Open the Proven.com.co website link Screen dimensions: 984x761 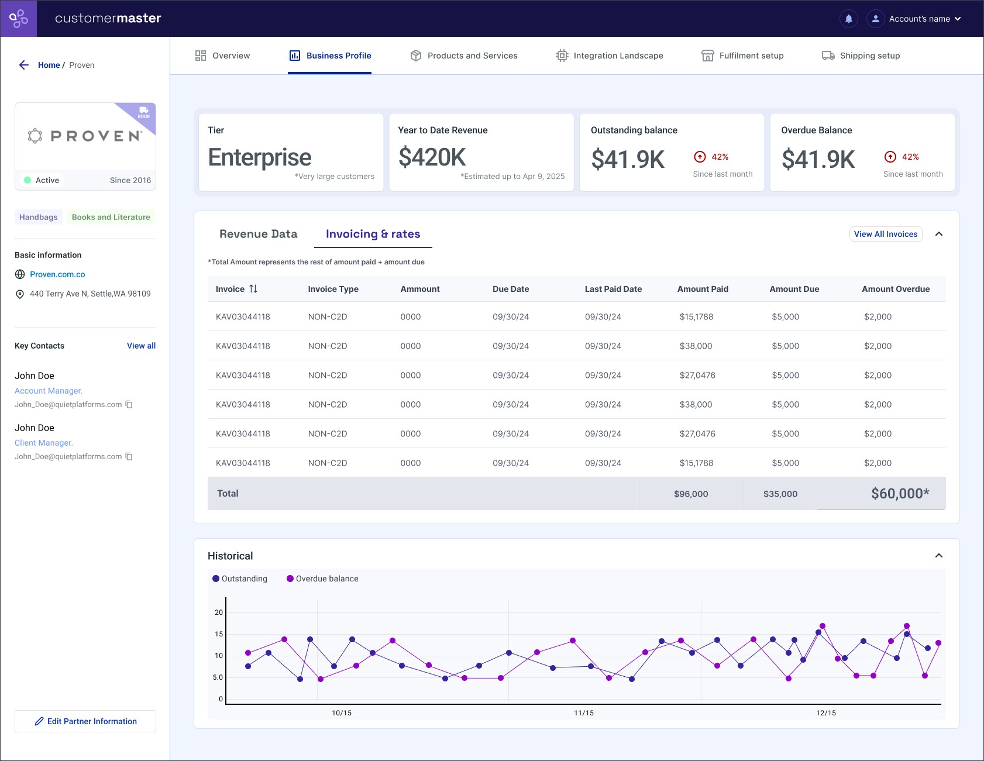pyautogui.click(x=57, y=274)
